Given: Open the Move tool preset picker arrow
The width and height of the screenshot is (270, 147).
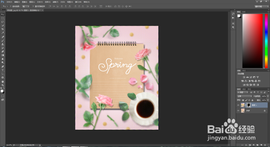Looking at the screenshot, I should click(x=7, y=6).
